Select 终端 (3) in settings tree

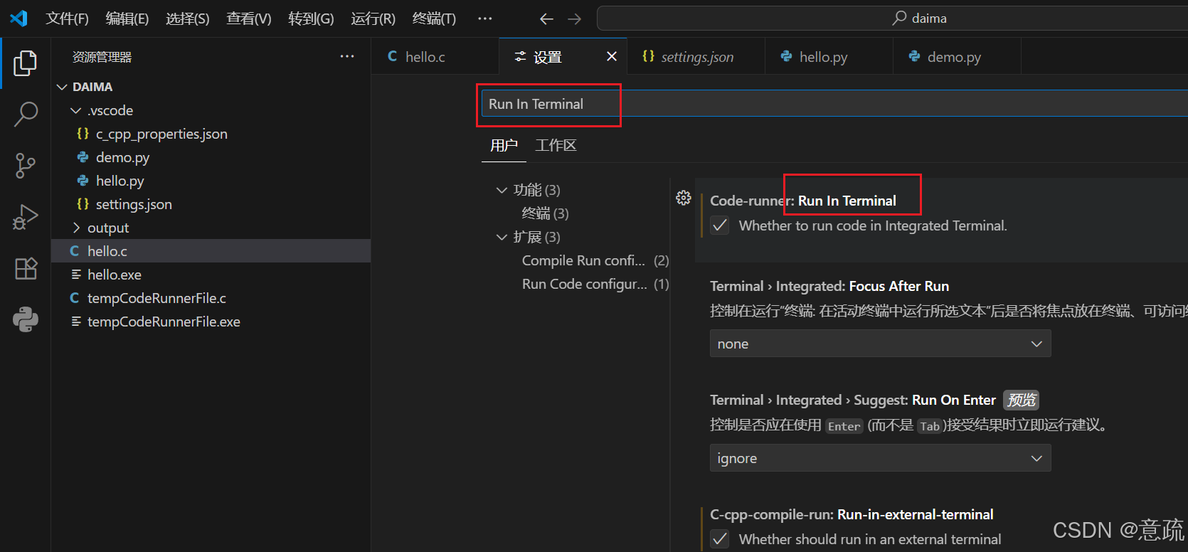545,213
